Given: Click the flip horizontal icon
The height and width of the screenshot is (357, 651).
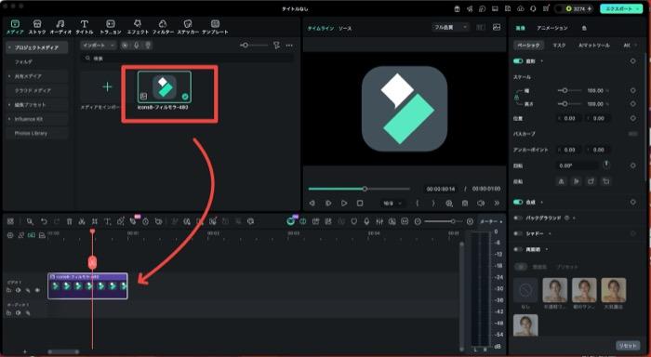Looking at the screenshot, I should 562,181.
